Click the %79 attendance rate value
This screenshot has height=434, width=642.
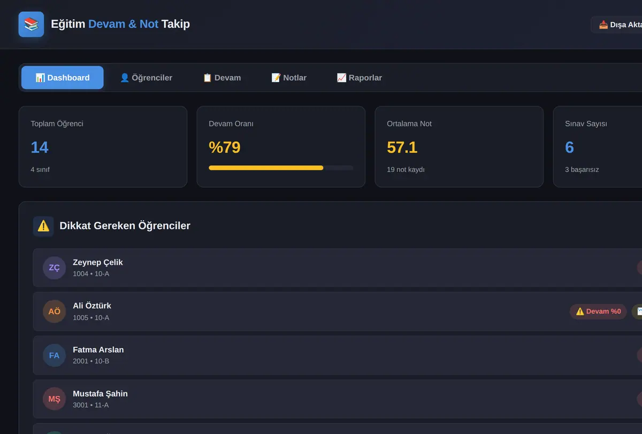[x=225, y=147]
